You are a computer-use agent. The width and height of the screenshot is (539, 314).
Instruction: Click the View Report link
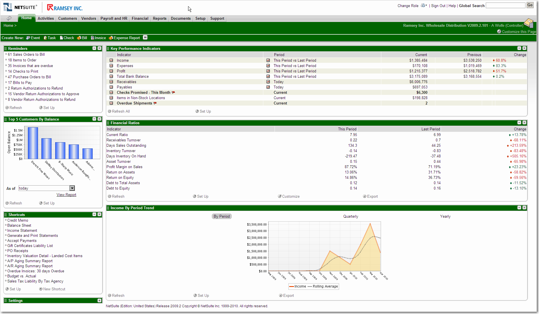click(x=66, y=195)
